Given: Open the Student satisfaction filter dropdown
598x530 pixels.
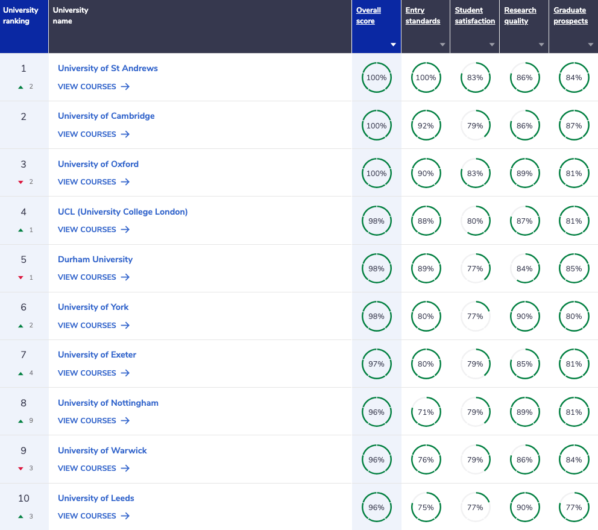Looking at the screenshot, I should click(491, 44).
